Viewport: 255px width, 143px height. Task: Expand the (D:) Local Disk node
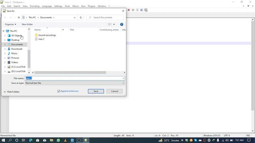click(5, 71)
